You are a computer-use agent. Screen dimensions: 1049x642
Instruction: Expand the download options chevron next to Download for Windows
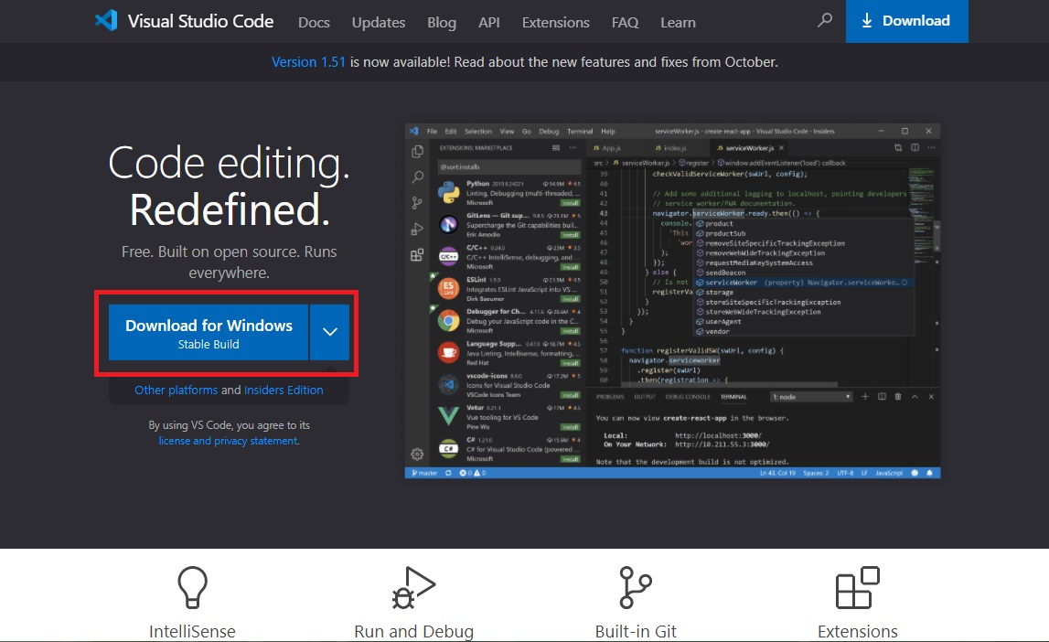pos(330,332)
